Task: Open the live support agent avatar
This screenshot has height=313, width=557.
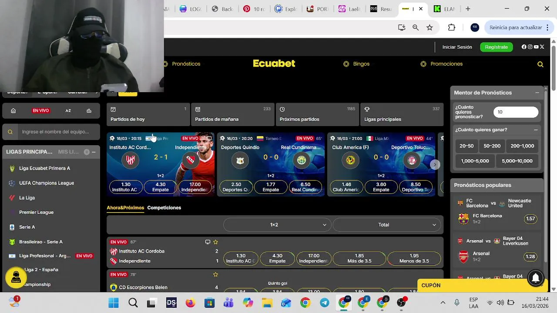Action: (x=16, y=276)
